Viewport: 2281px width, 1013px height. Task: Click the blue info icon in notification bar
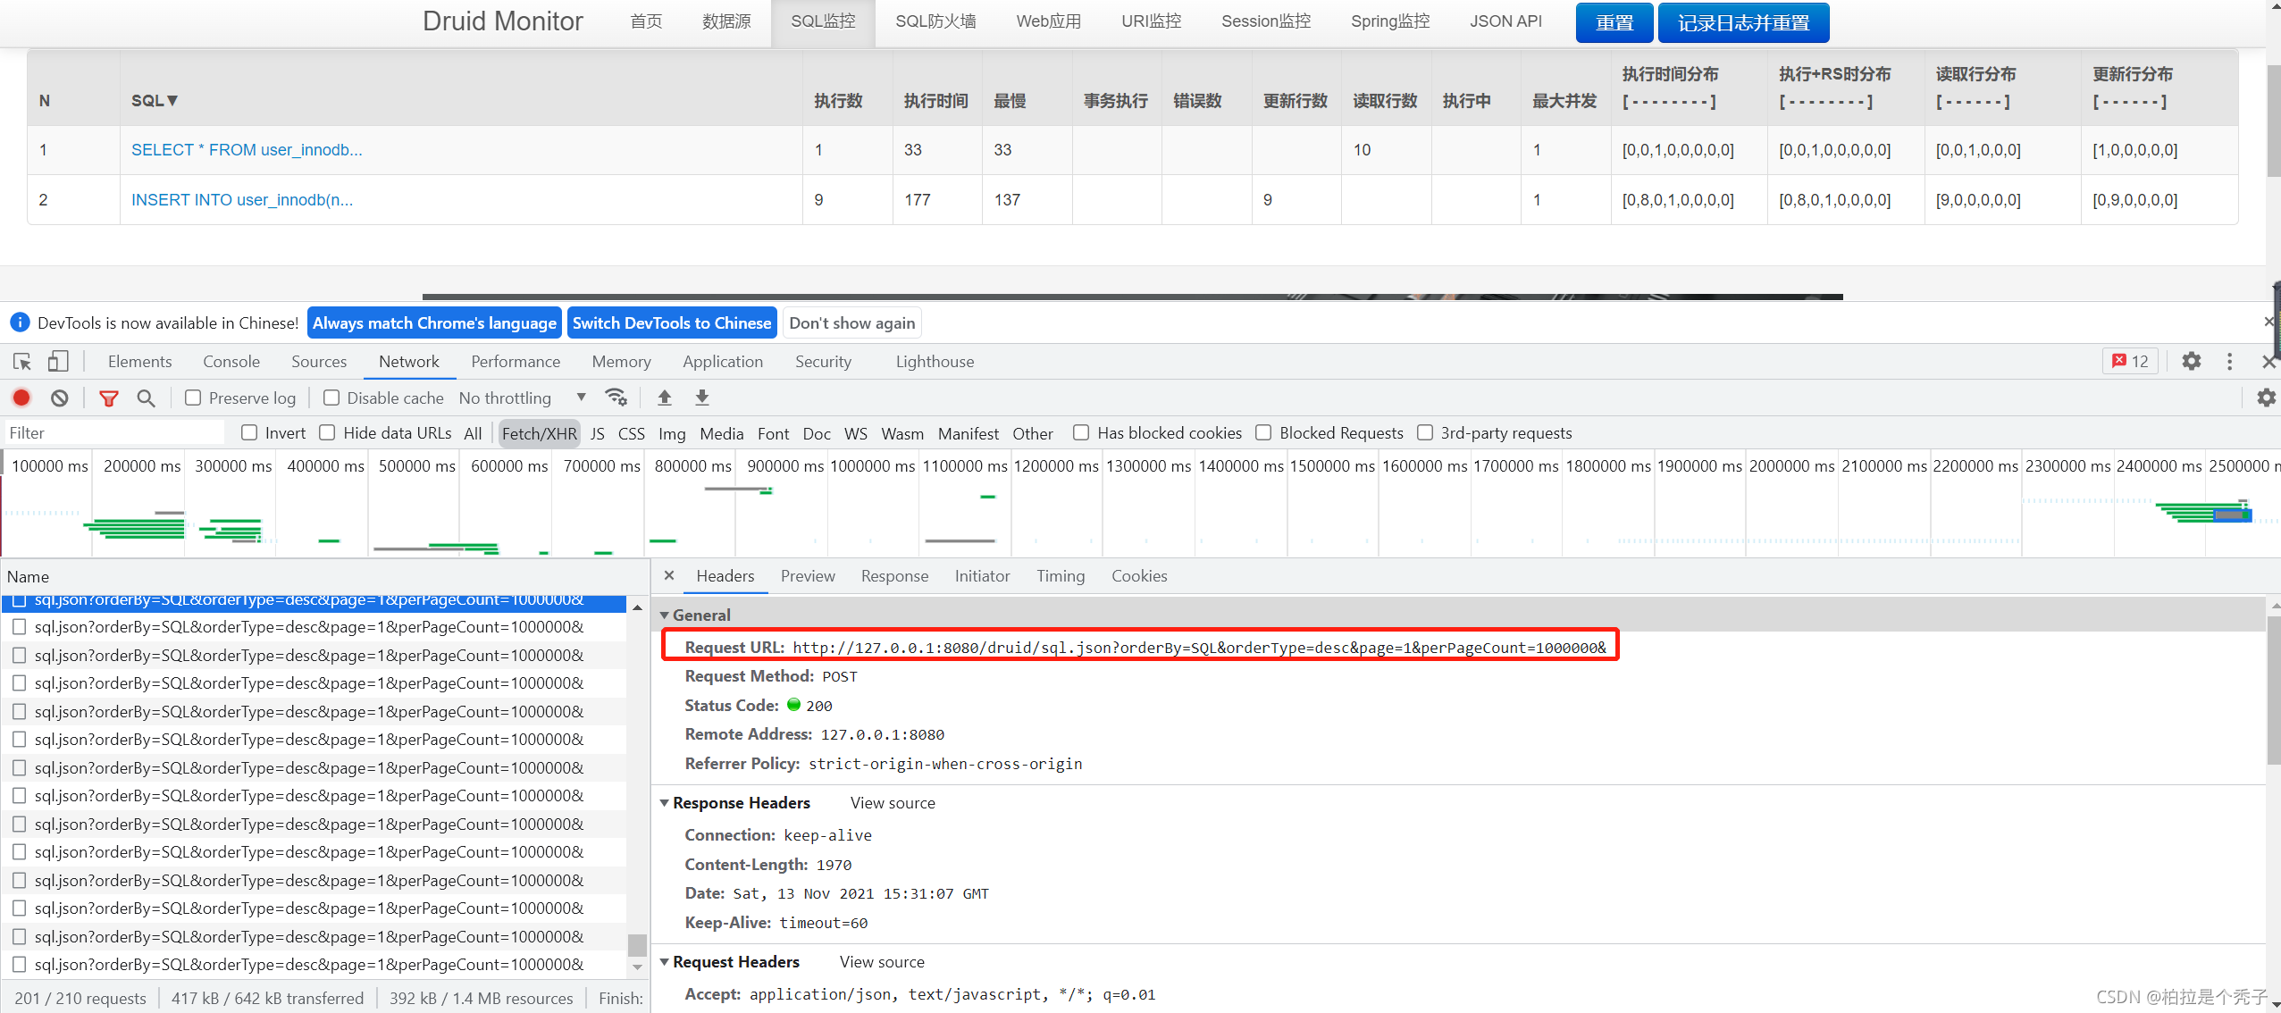click(20, 322)
